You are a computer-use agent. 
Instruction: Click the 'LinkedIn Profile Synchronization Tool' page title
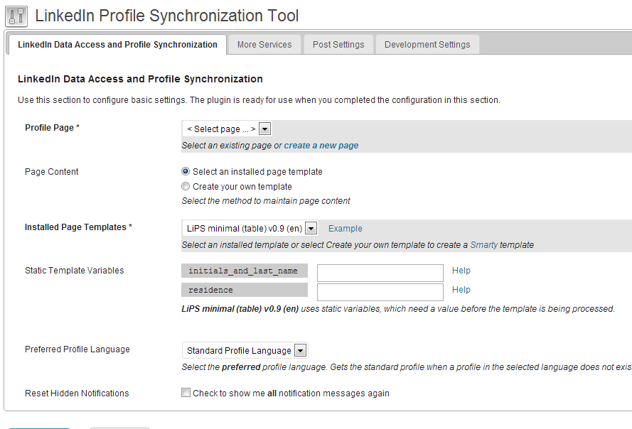pos(167,16)
